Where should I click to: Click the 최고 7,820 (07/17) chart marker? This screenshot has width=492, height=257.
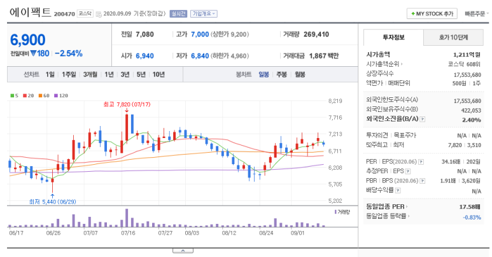[x=127, y=104]
